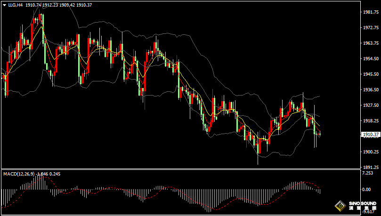Image resolution: width=381 pixels, height=216 pixels.
Task: Click the 7.253 MACD scale value
Action: [x=368, y=173]
